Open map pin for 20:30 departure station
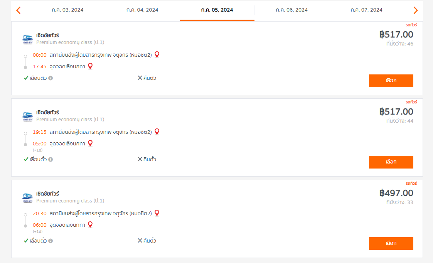 [157, 213]
